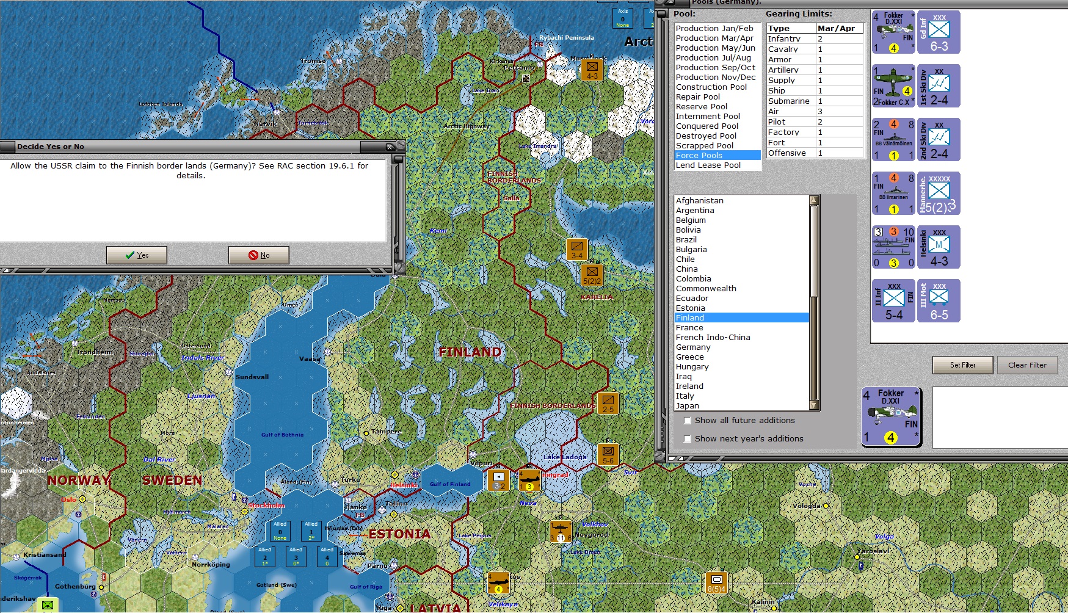Select the 4-3 unit near Murmansk

[x=592, y=70]
